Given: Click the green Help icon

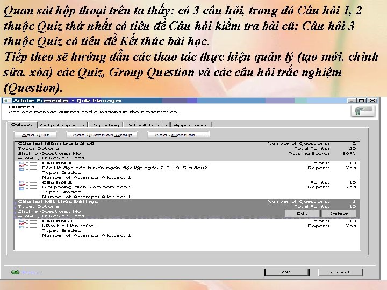Looking at the screenshot, I should (15, 272).
